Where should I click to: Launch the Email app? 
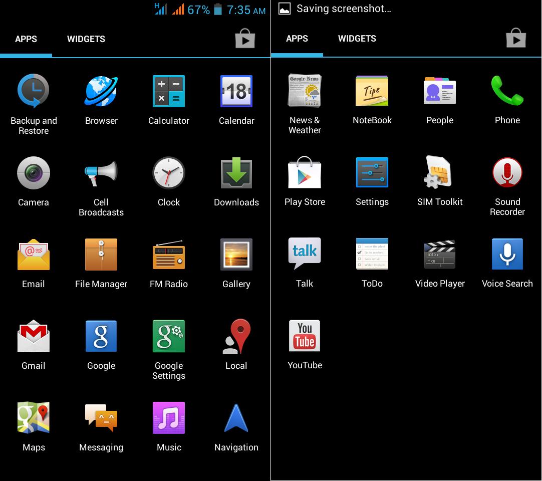tap(34, 255)
